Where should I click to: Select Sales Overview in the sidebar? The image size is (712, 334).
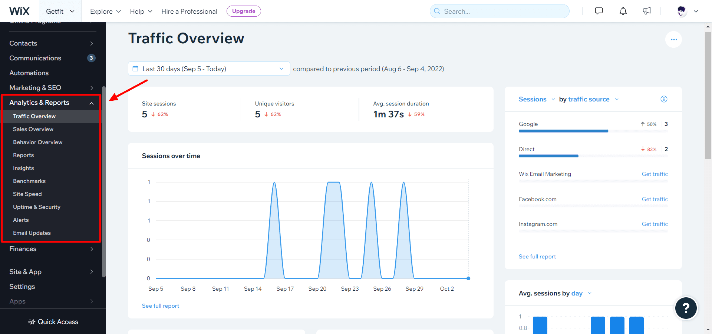point(33,129)
